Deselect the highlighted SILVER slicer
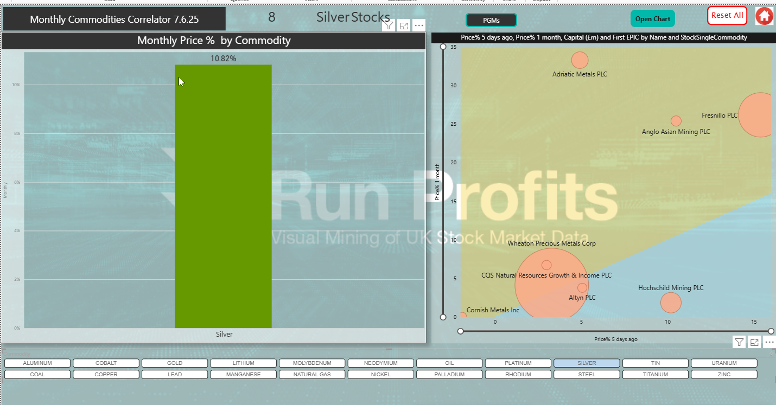 [587, 363]
